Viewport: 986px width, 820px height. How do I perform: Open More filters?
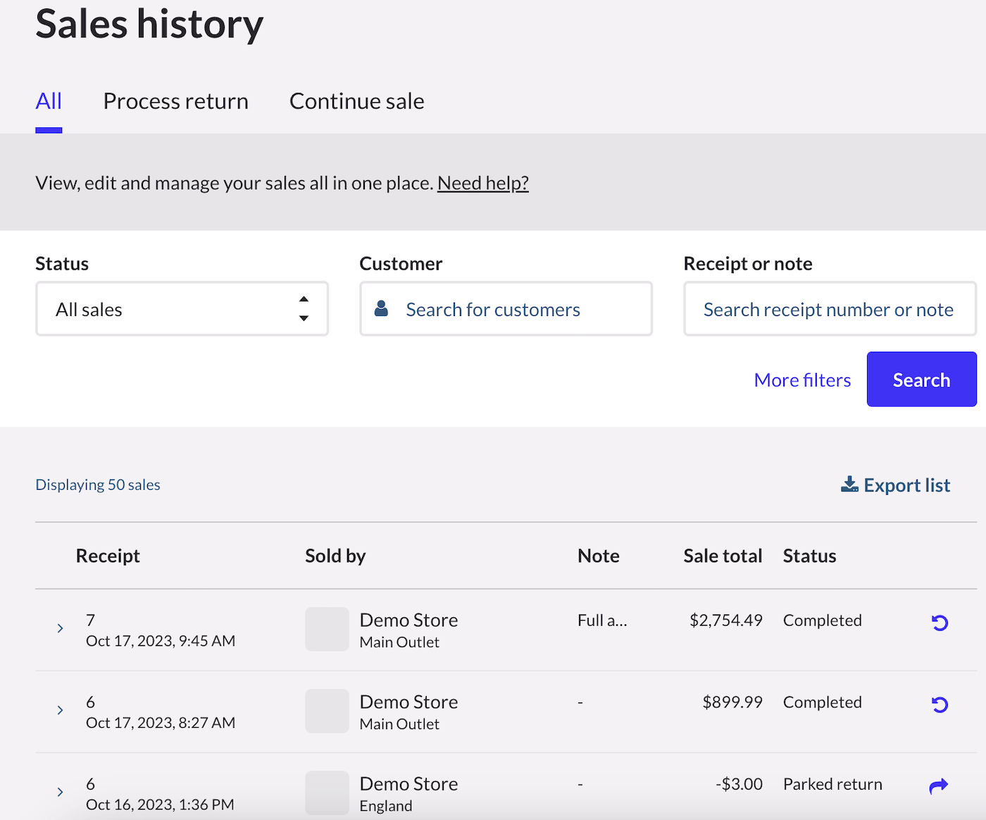(x=802, y=380)
